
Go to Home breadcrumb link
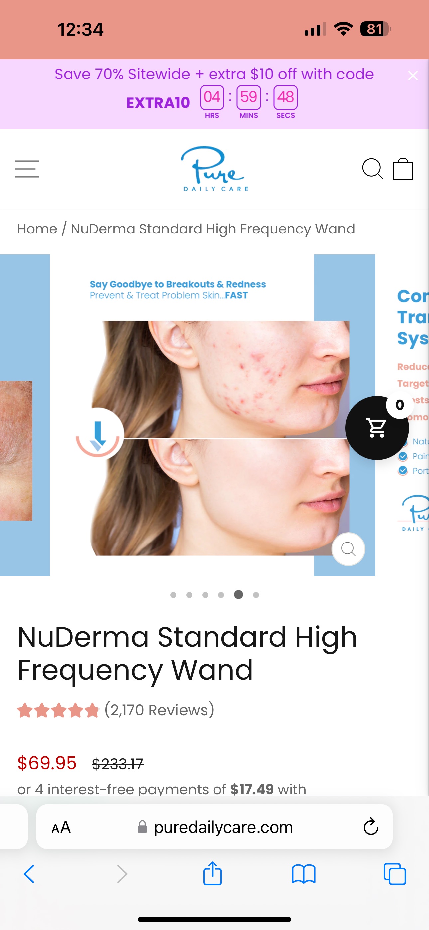pos(37,229)
